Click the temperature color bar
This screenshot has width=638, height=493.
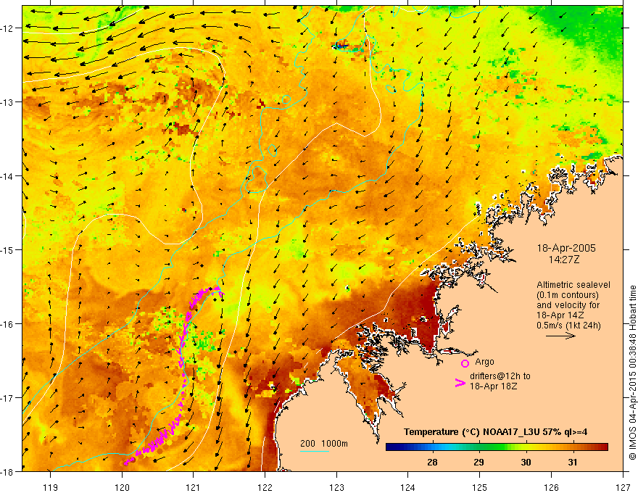click(x=497, y=447)
